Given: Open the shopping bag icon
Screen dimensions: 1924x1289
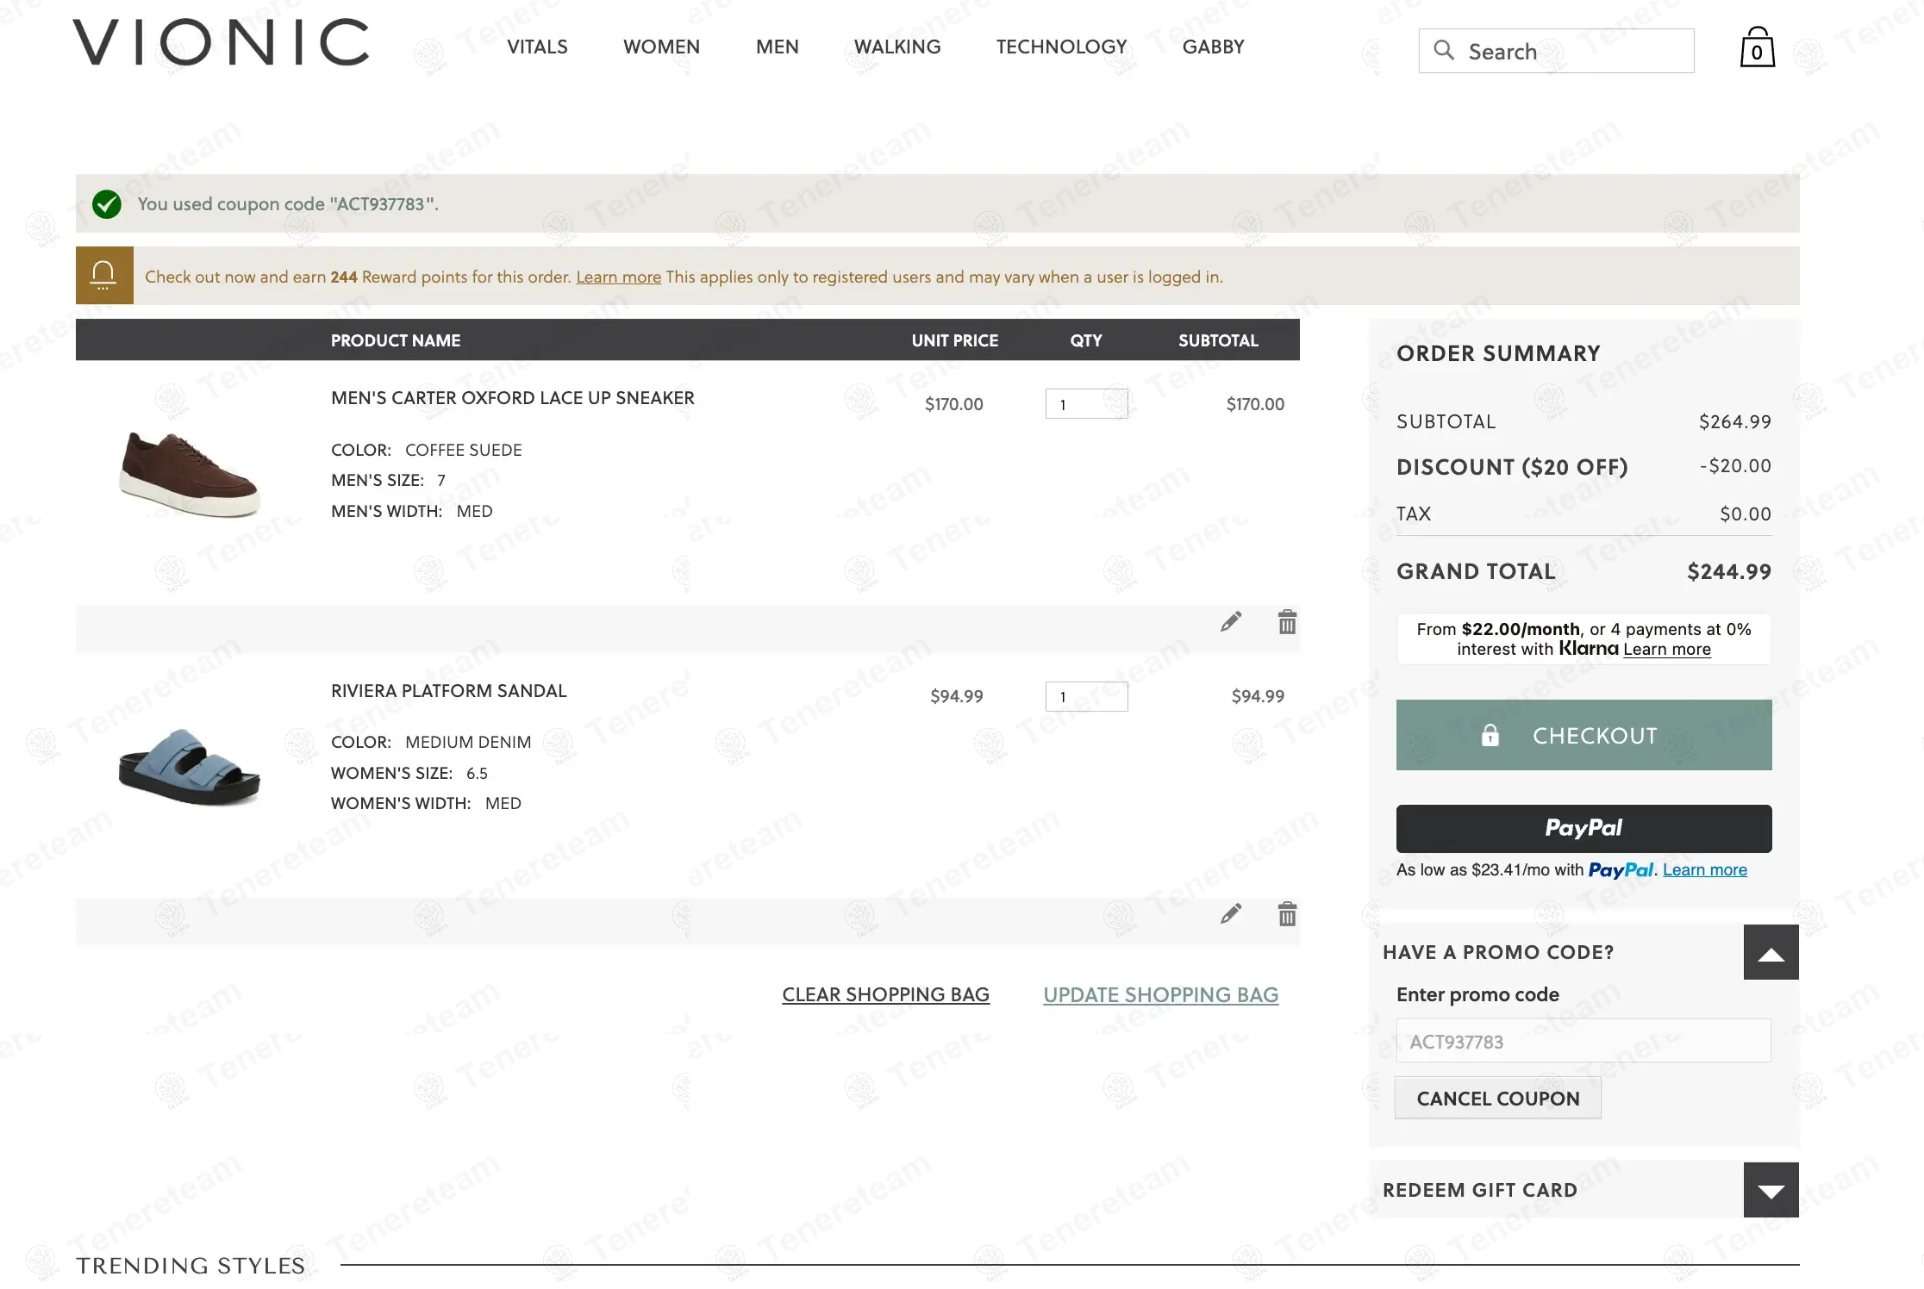Looking at the screenshot, I should point(1757,48).
